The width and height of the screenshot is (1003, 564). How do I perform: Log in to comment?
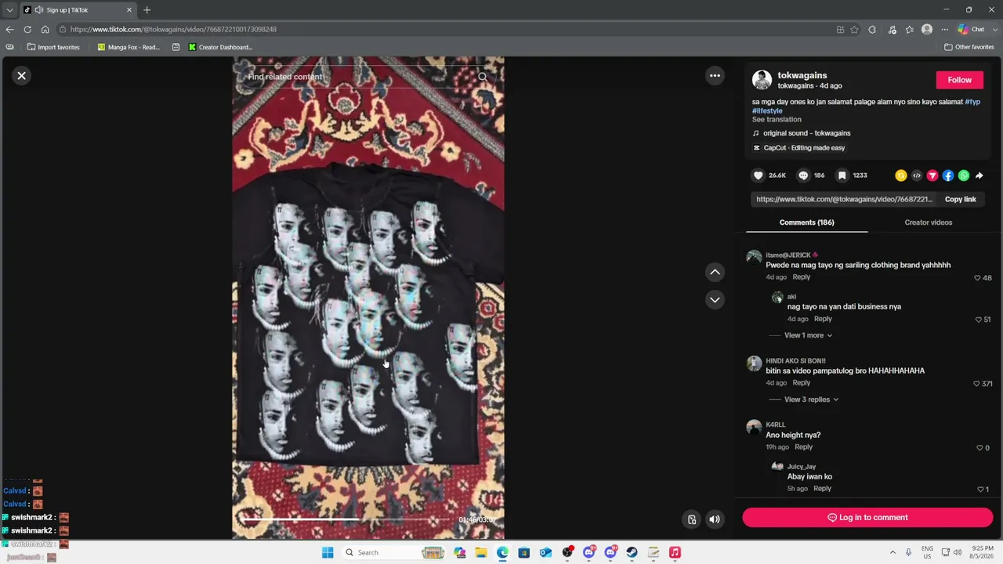[x=867, y=517]
